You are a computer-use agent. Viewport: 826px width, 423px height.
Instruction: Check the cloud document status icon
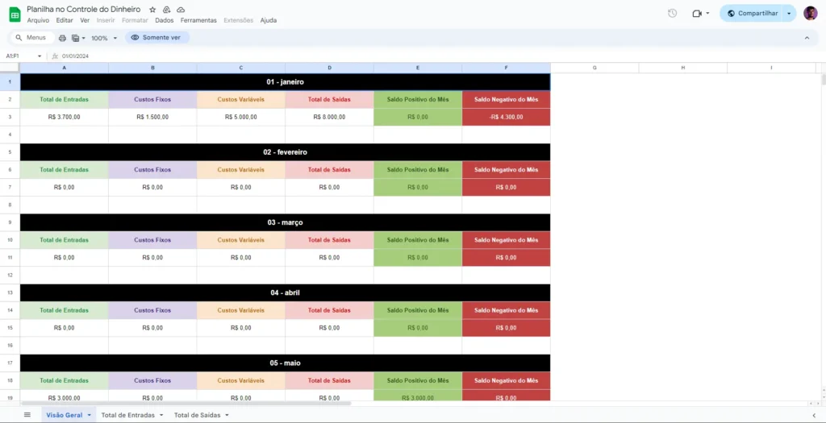point(181,10)
